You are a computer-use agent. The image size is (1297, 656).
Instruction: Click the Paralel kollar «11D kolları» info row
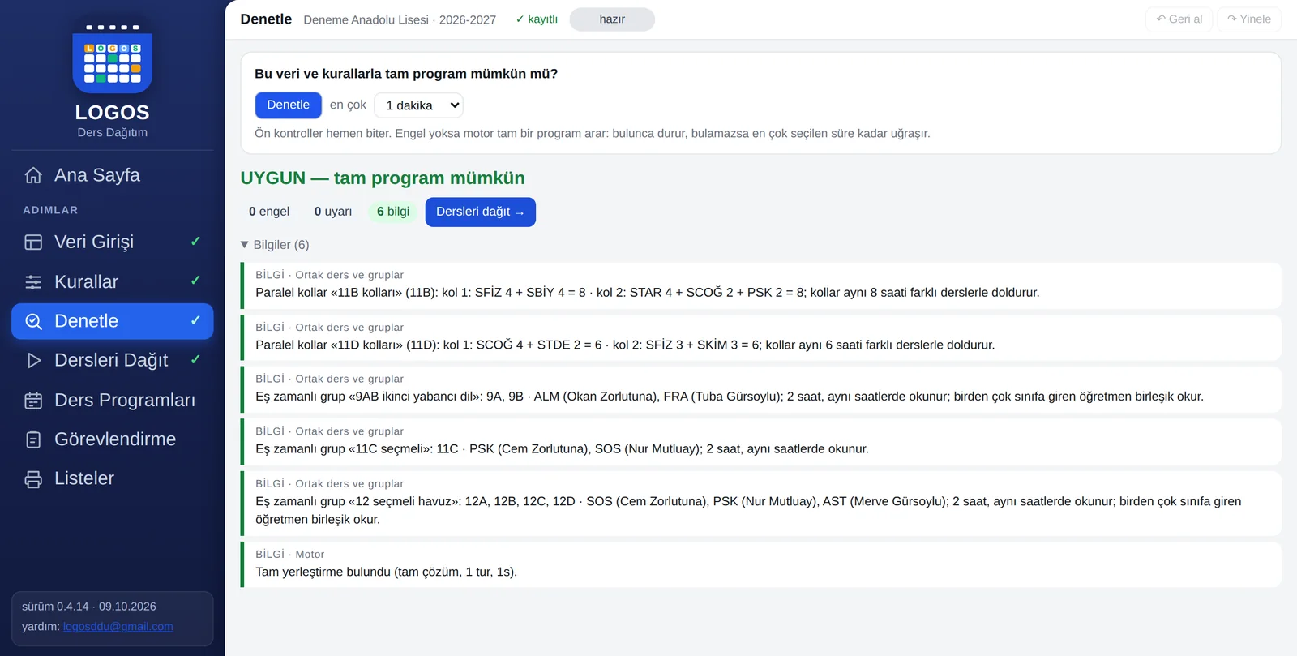point(761,337)
